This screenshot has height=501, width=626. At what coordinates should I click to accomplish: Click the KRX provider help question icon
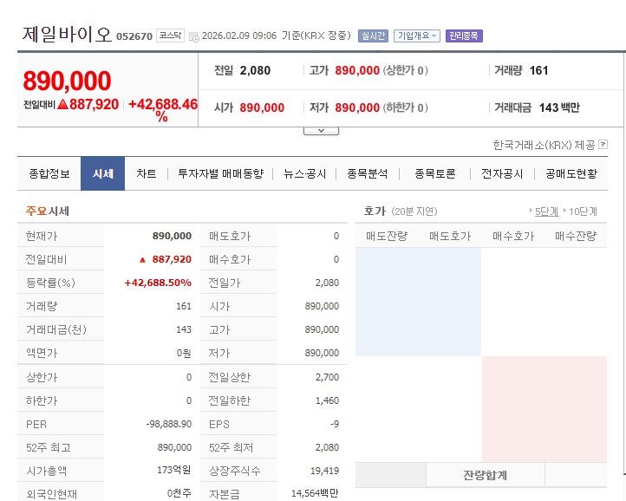pyautogui.click(x=603, y=145)
